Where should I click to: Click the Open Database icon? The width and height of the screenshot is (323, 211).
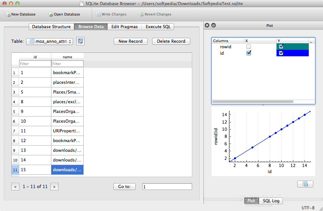(50, 14)
